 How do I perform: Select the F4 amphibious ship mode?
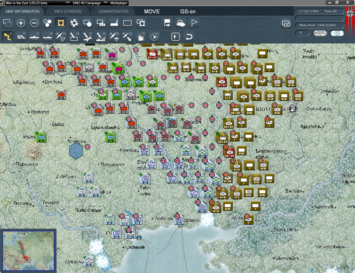[47, 36]
